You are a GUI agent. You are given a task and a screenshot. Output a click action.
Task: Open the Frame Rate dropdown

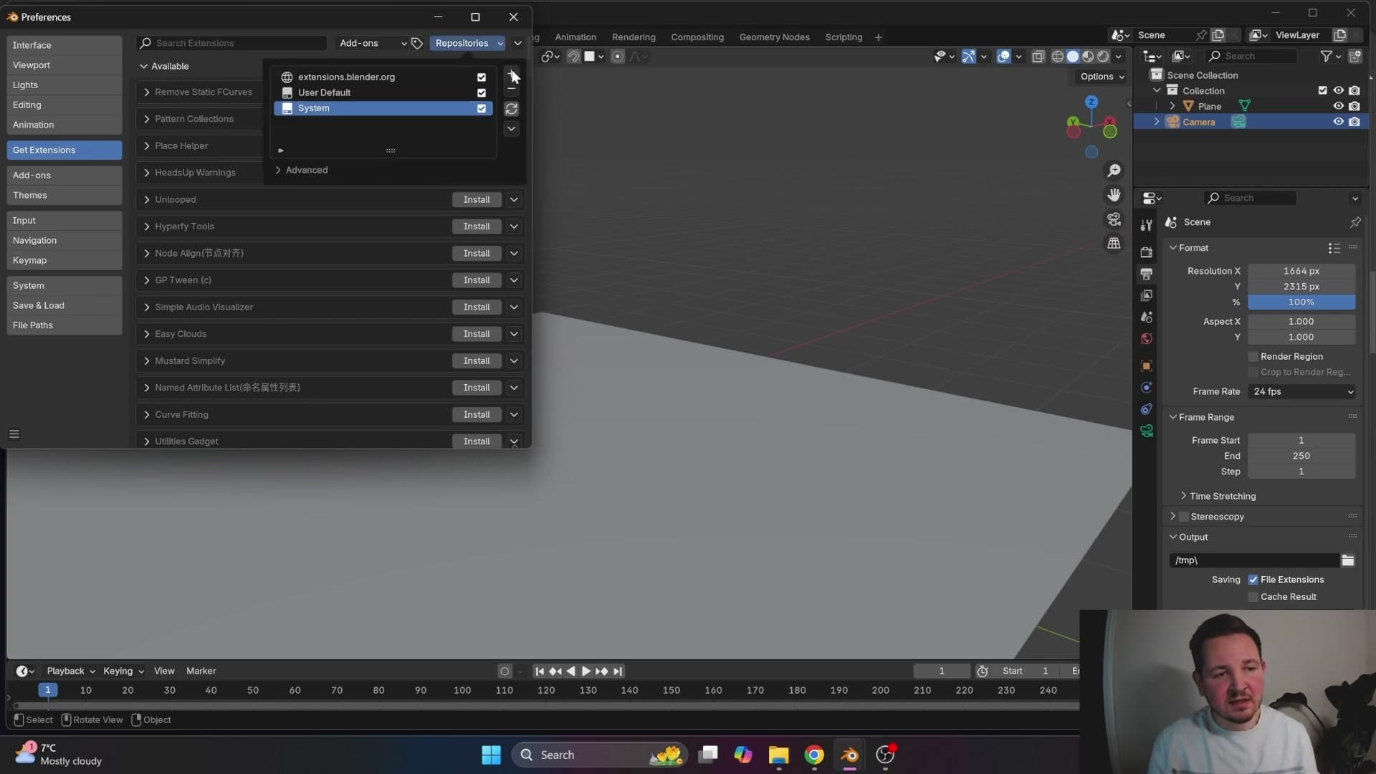click(x=1301, y=392)
